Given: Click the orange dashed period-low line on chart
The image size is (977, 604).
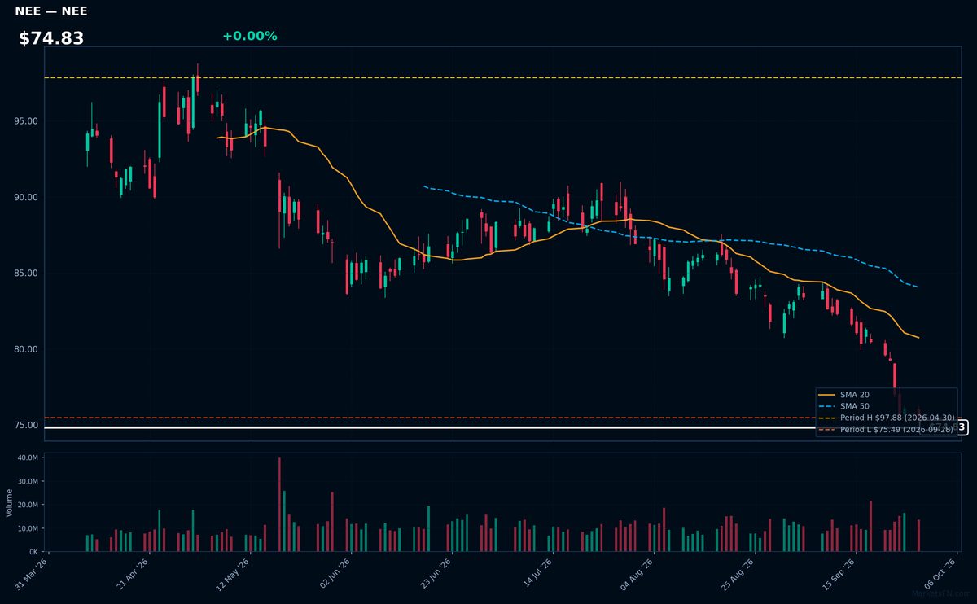Looking at the screenshot, I should pos(432,418).
